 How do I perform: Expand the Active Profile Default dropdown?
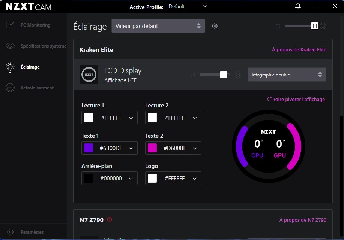click(204, 6)
